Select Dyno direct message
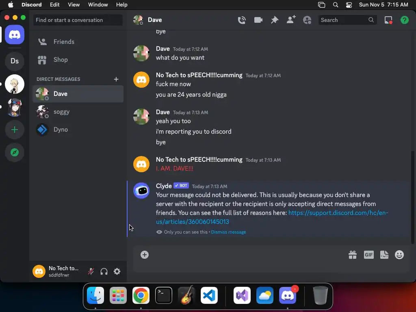This screenshot has width=416, height=312. 78,130
